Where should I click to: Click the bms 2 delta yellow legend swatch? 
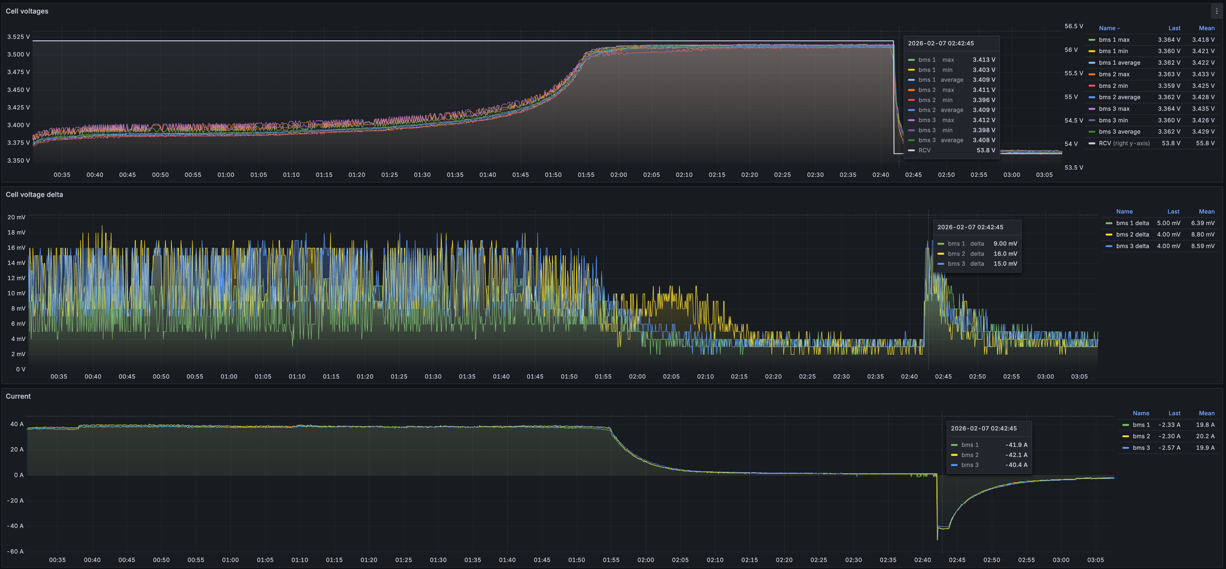(x=1109, y=235)
